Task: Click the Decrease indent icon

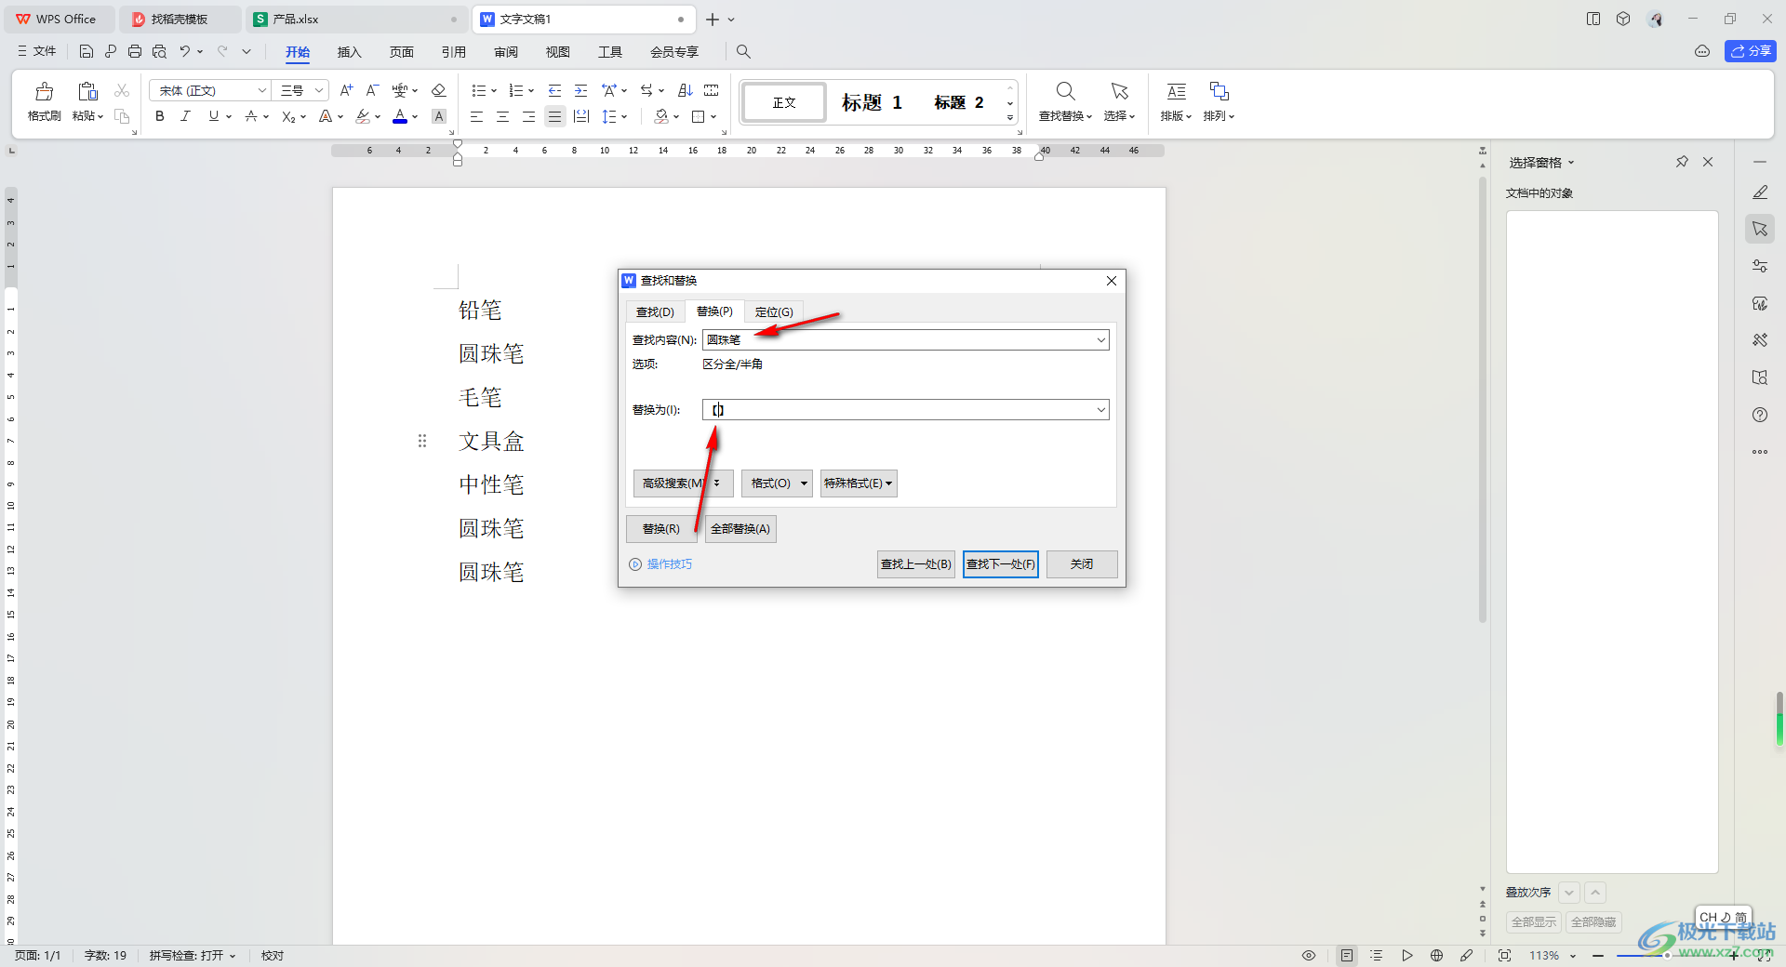Action: coord(554,90)
